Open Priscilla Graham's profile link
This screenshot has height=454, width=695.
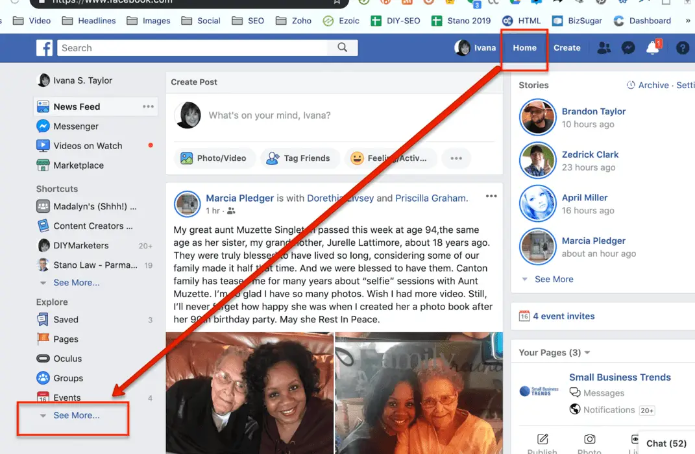430,198
